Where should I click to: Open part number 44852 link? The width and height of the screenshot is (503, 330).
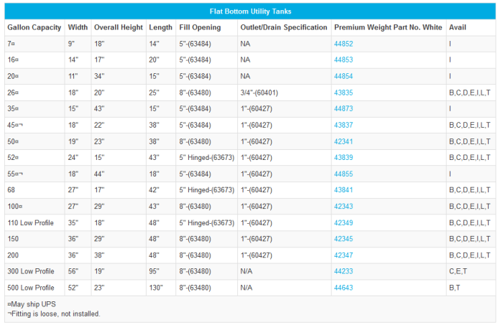tap(343, 44)
